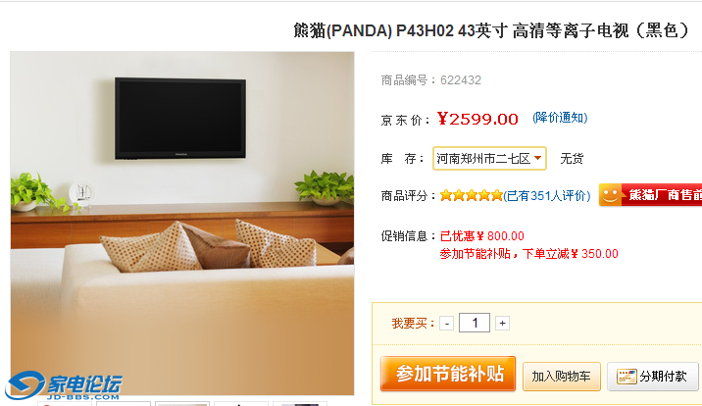Click the orange 参加节能补贴 button

(448, 375)
